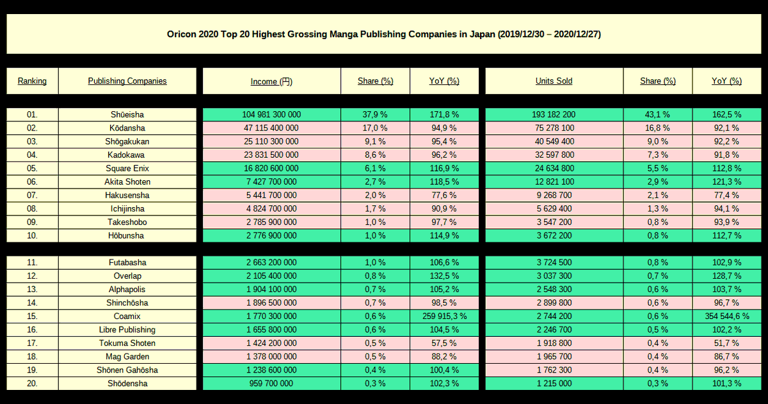
Task: Click income value 104 981 300 000
Action: click(x=271, y=114)
